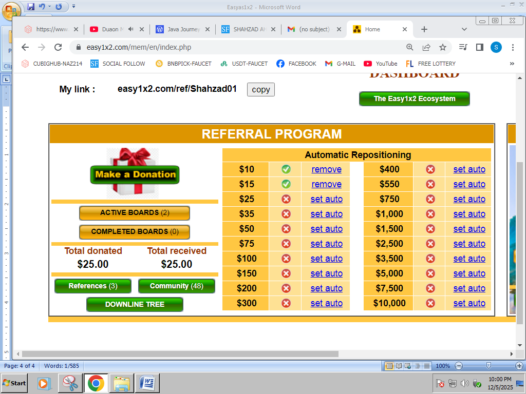Click the page's horizontal scrollbar

pos(180,354)
